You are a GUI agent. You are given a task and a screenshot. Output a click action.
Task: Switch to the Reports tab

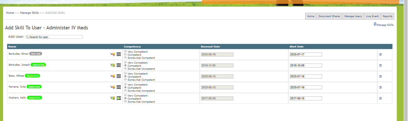[x=387, y=16]
